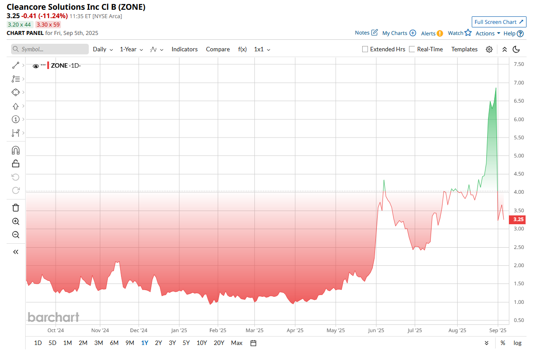538x364 pixels.
Task: Select the trend line drawing tool
Action: [15, 65]
